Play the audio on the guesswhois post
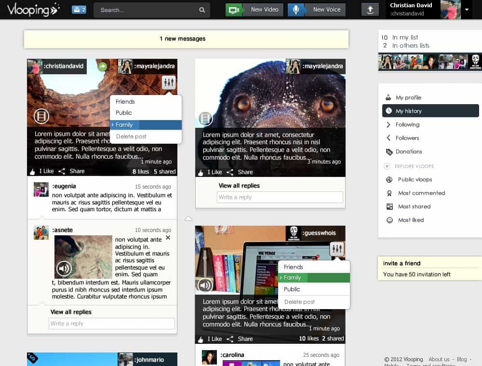Screen dimensions: 482x366 pos(205,285)
